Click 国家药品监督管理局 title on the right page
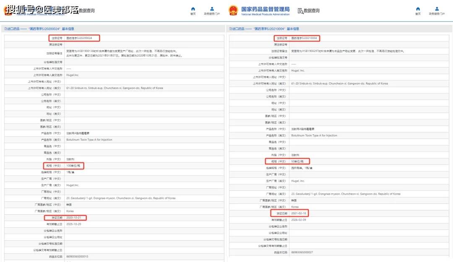Image resolution: width=453 pixels, height=262 pixels. [265, 9]
